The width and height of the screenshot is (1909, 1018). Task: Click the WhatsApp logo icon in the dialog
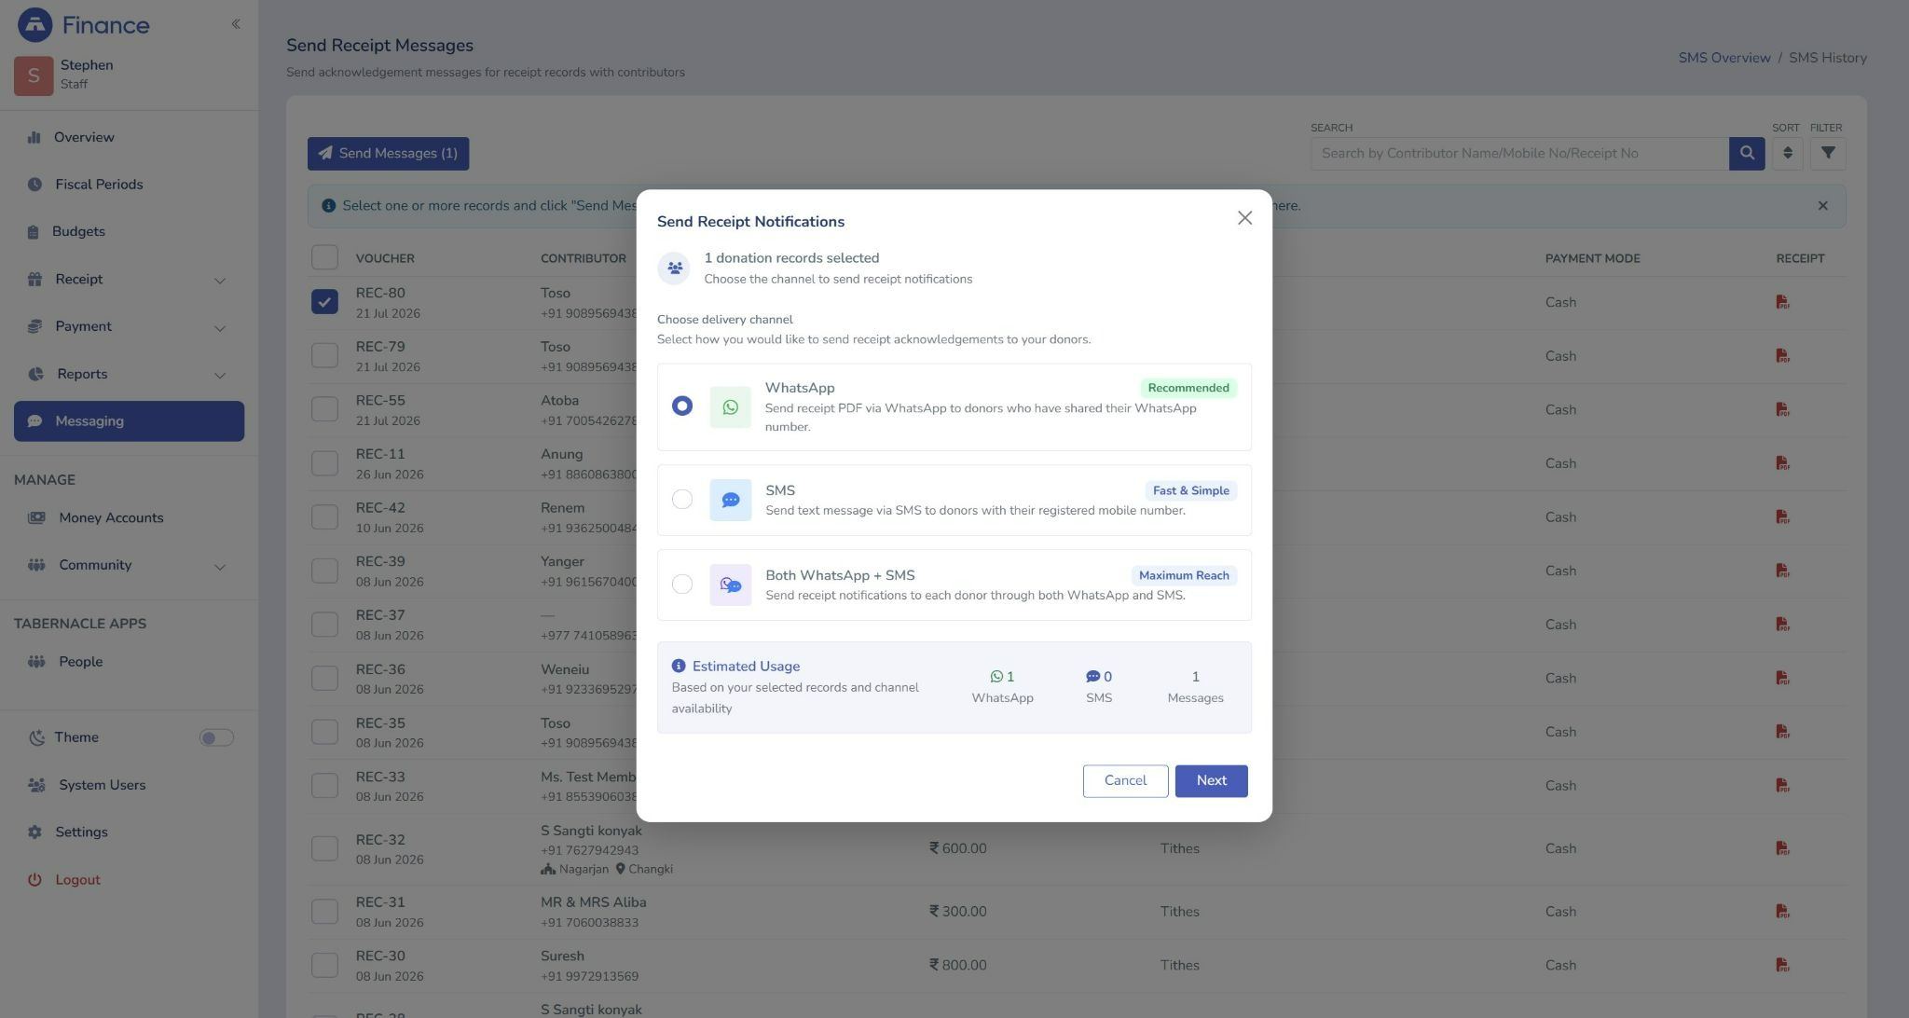coord(730,407)
